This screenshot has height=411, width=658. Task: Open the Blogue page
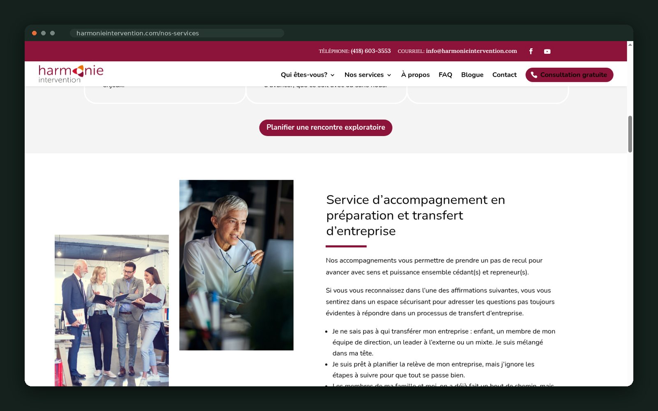coord(472,75)
